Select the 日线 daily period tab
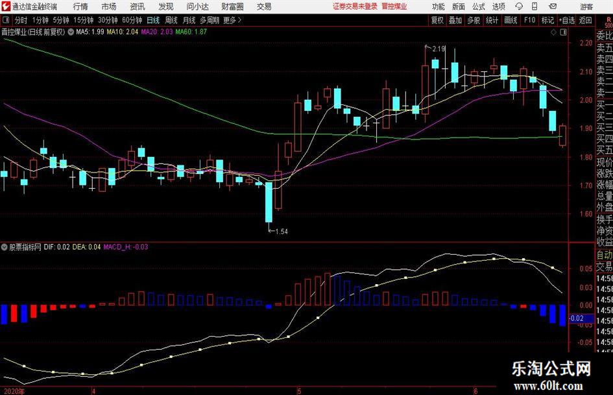 [x=153, y=20]
